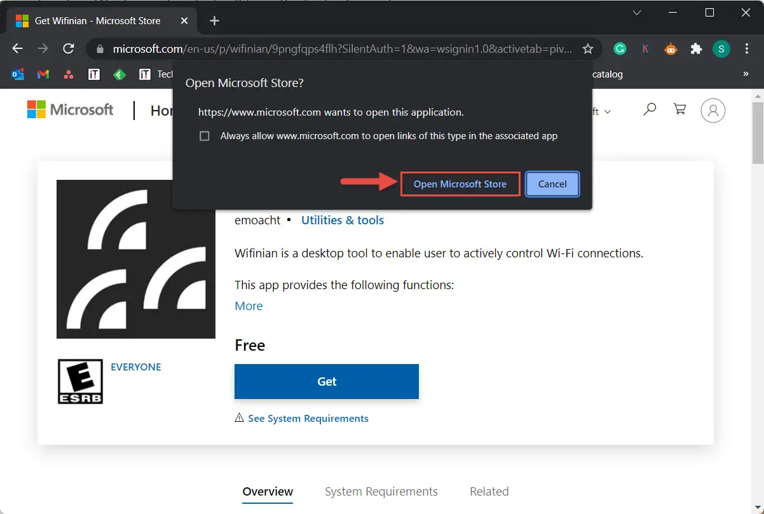Viewport: 764px width, 514px height.
Task: Bookmark this page with the star icon
Action: (588, 49)
